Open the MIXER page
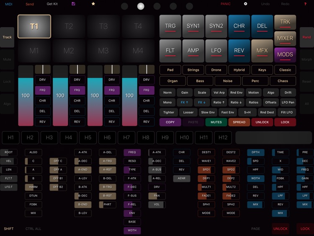The image size is (314, 236). tap(285, 38)
